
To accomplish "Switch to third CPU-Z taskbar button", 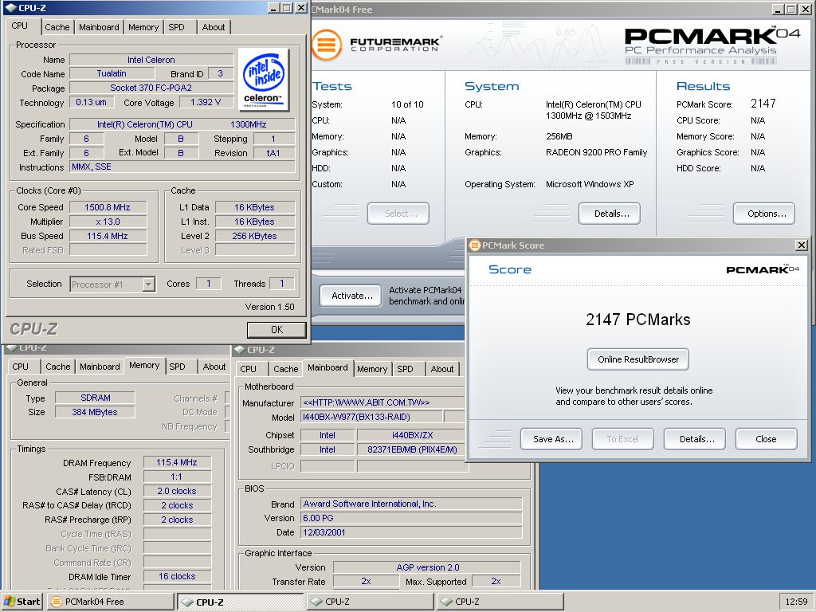I will pyautogui.click(x=500, y=602).
